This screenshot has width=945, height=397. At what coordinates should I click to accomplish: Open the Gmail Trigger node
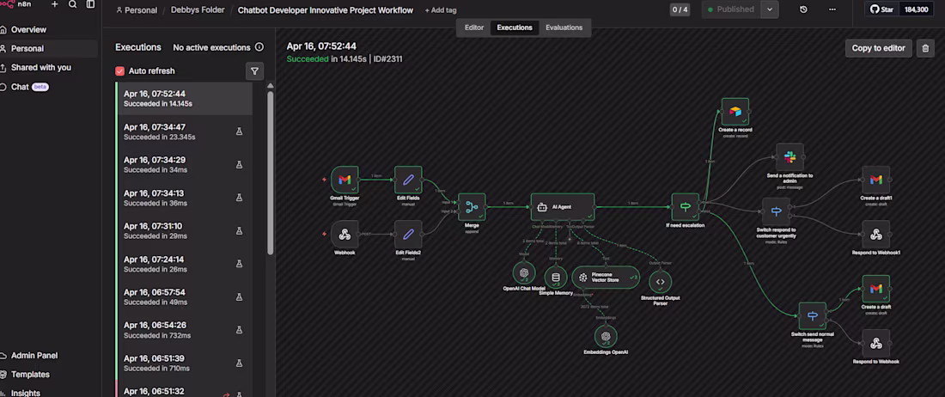pyautogui.click(x=344, y=180)
